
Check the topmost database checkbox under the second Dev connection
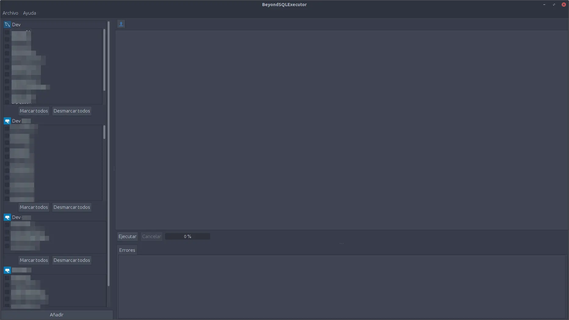(7, 129)
